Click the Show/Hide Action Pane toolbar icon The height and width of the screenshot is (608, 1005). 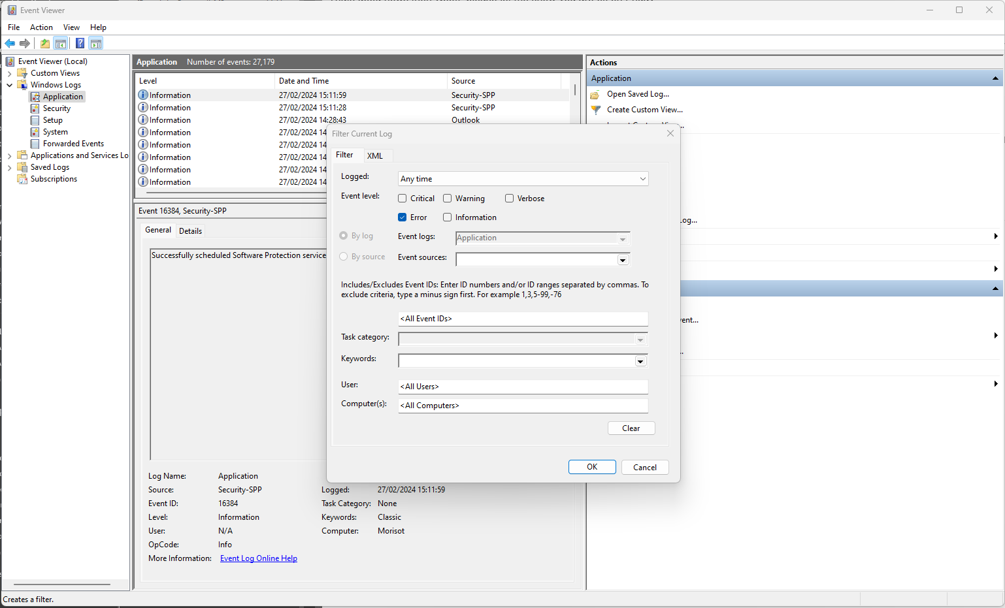[96, 44]
